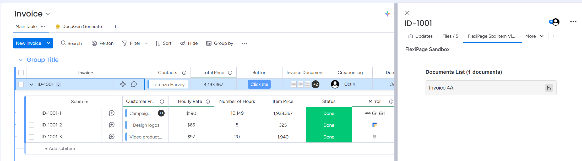Open the update conversation for ID-1001-2
582x161 pixels.
(112, 125)
